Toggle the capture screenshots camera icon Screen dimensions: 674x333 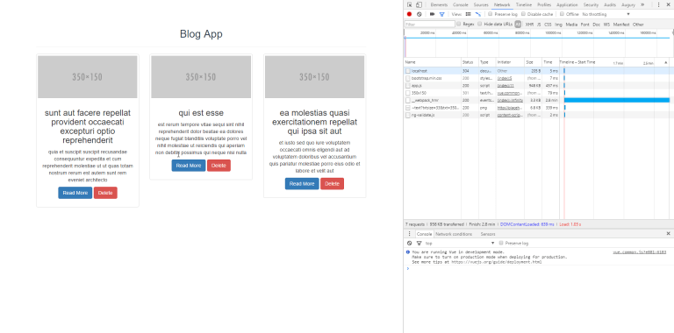pos(432,14)
